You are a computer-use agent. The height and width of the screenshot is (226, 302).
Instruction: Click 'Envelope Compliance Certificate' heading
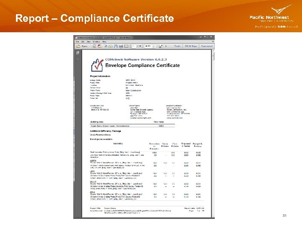[143, 66]
